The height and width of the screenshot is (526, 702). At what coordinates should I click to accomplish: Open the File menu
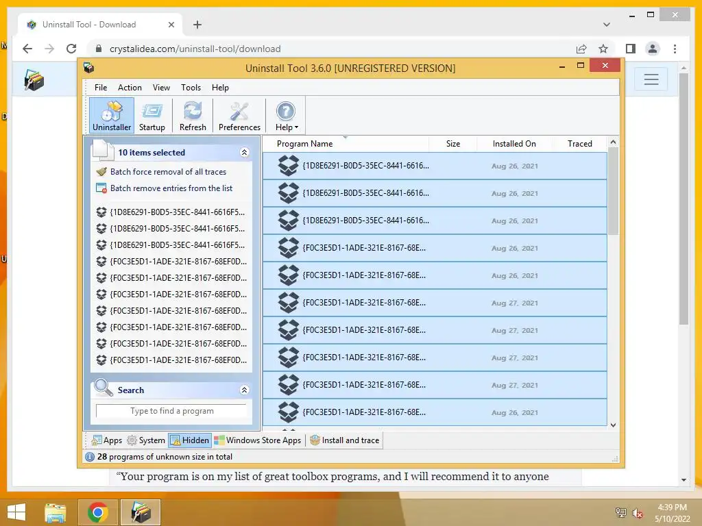pyautogui.click(x=101, y=88)
